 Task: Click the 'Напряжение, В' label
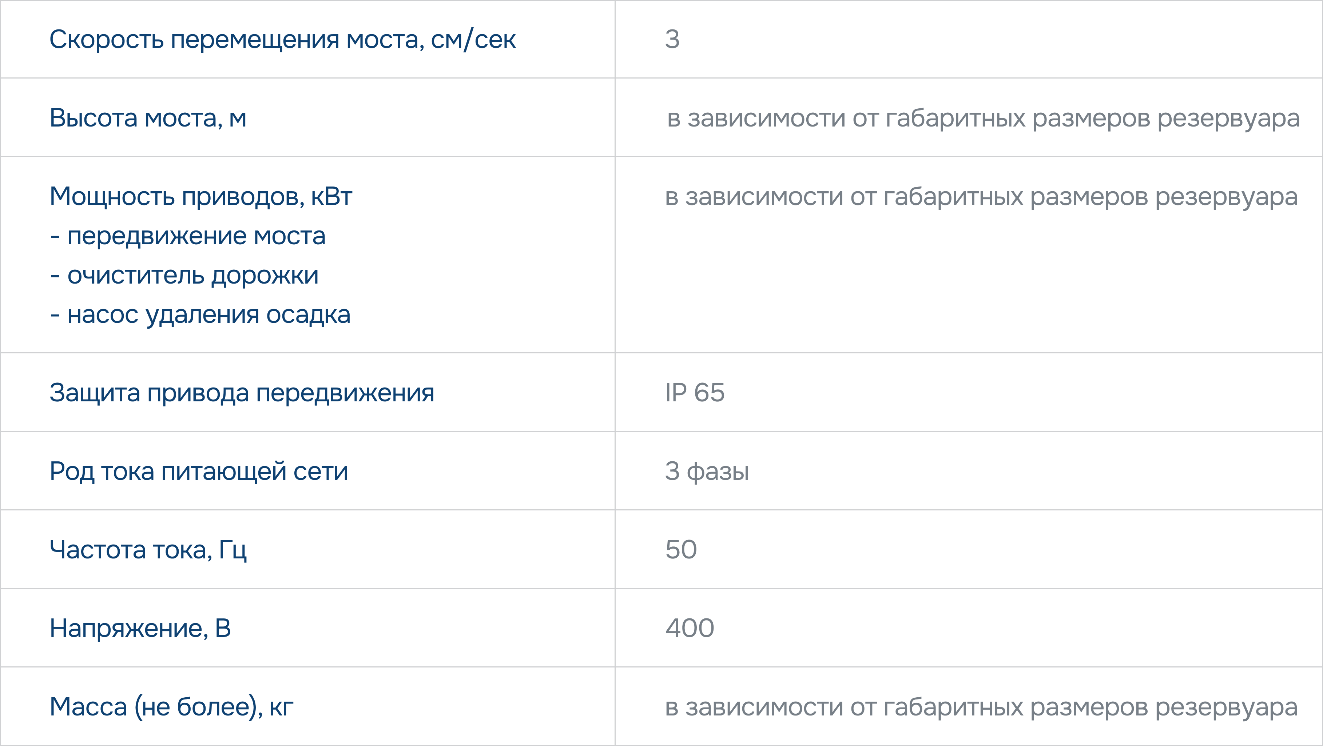(140, 629)
